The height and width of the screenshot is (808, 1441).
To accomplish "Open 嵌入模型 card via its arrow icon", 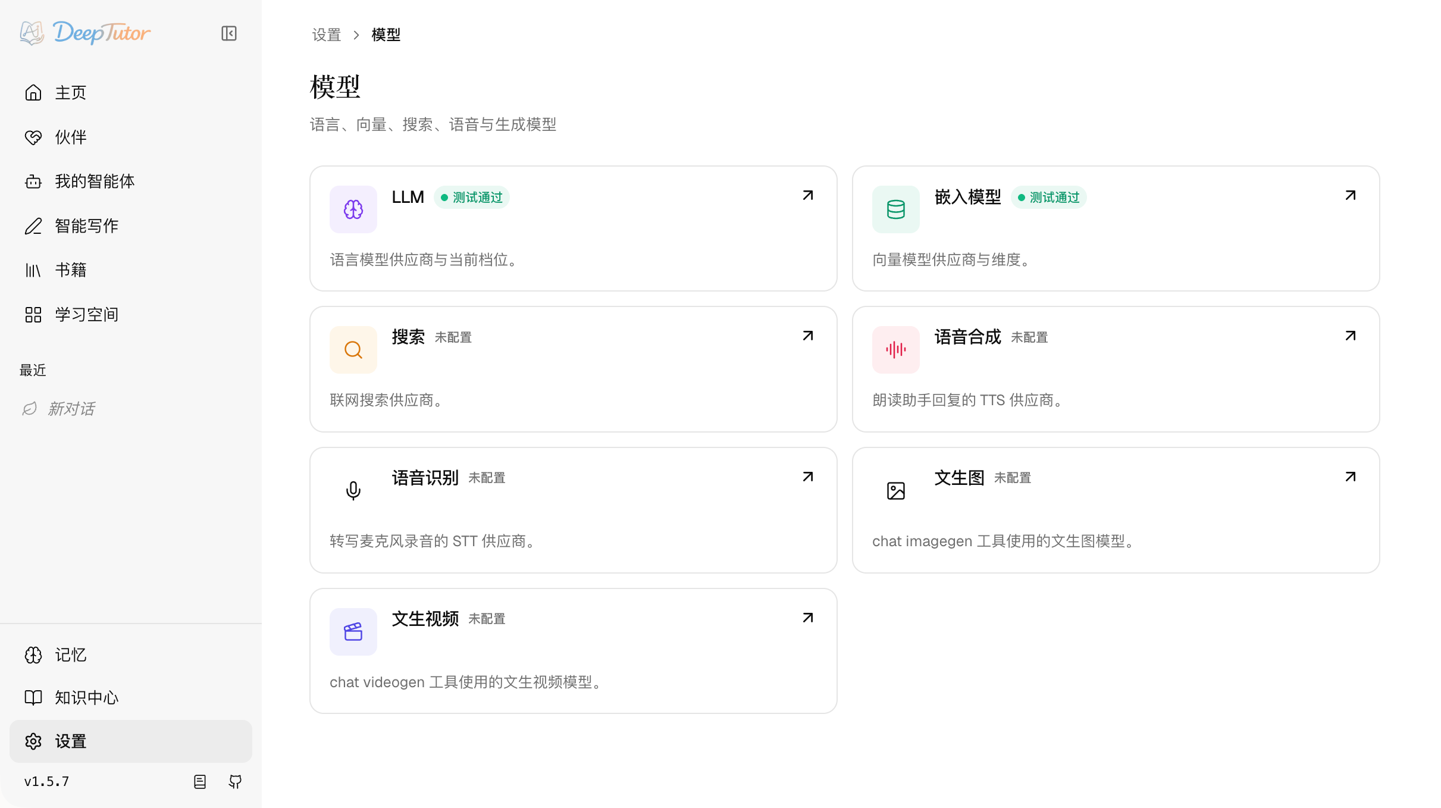I will pyautogui.click(x=1351, y=195).
